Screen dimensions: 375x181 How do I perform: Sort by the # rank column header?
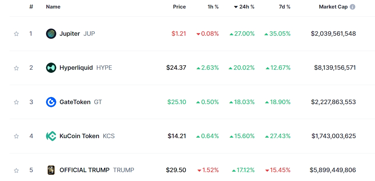click(x=31, y=7)
